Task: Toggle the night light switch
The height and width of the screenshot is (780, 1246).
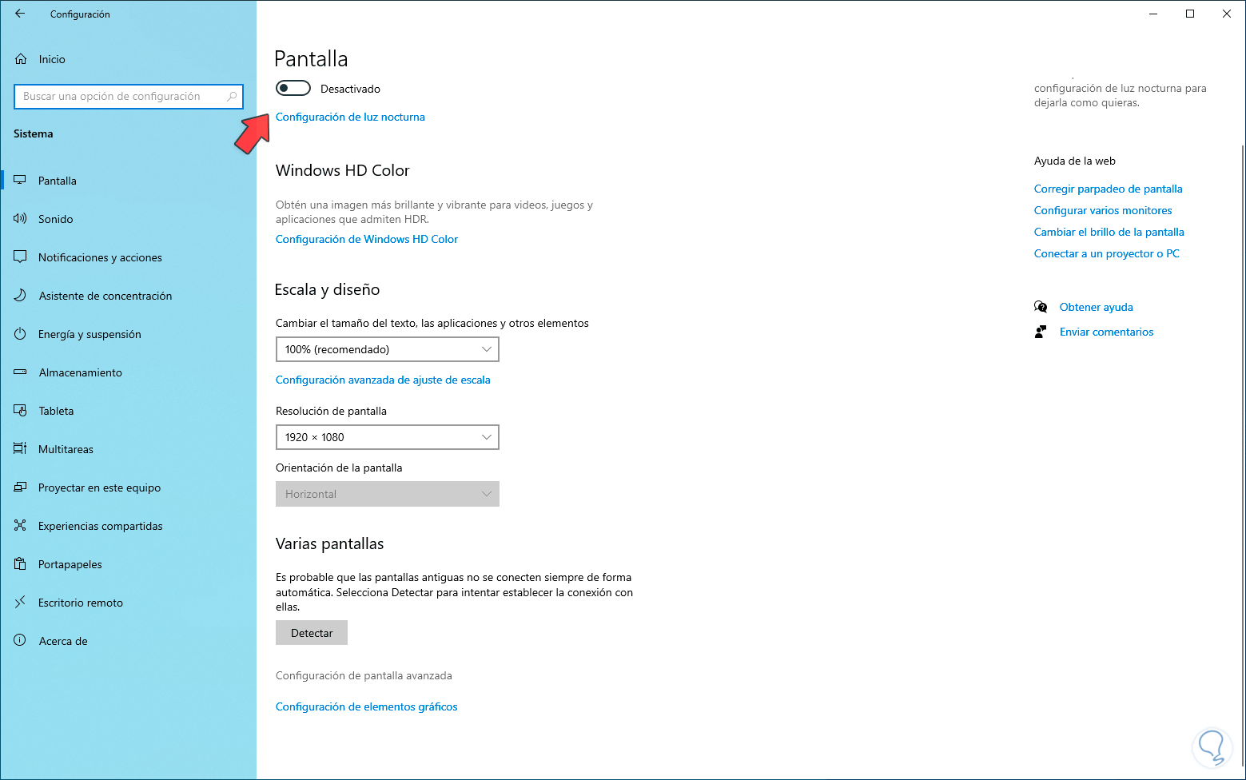Action: tap(293, 88)
